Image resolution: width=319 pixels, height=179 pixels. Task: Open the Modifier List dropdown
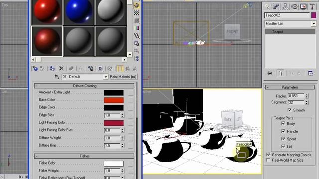point(313,24)
